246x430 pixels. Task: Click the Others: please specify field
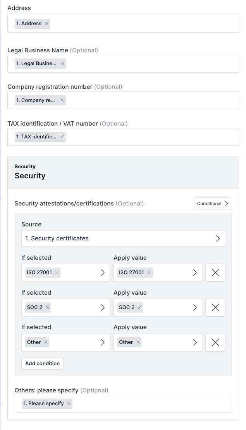[151, 404]
